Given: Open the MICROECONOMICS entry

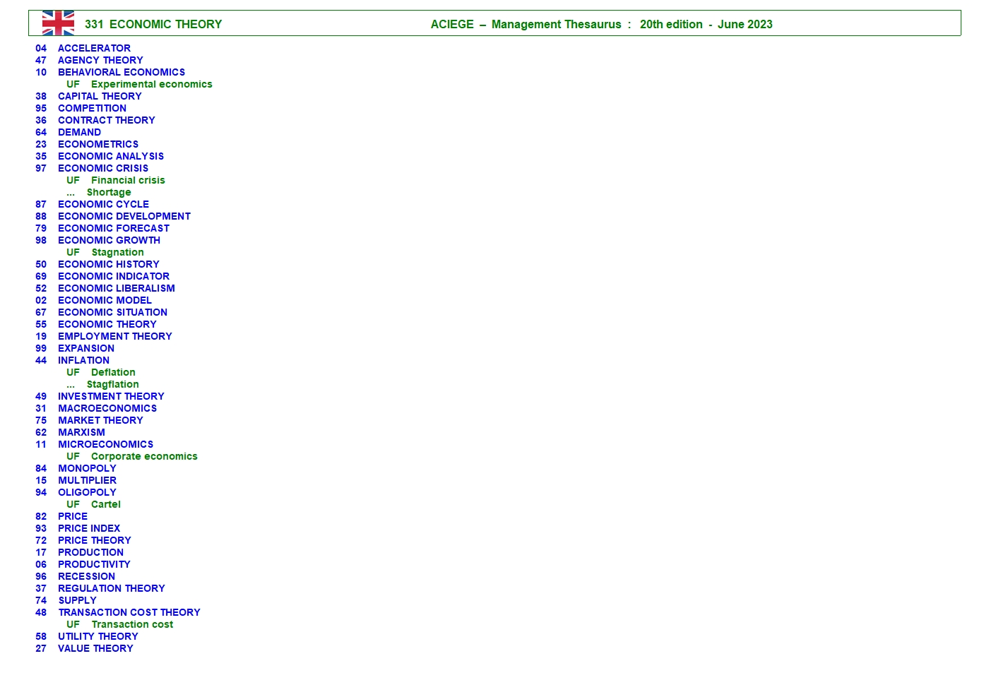Looking at the screenshot, I should pos(105,444).
